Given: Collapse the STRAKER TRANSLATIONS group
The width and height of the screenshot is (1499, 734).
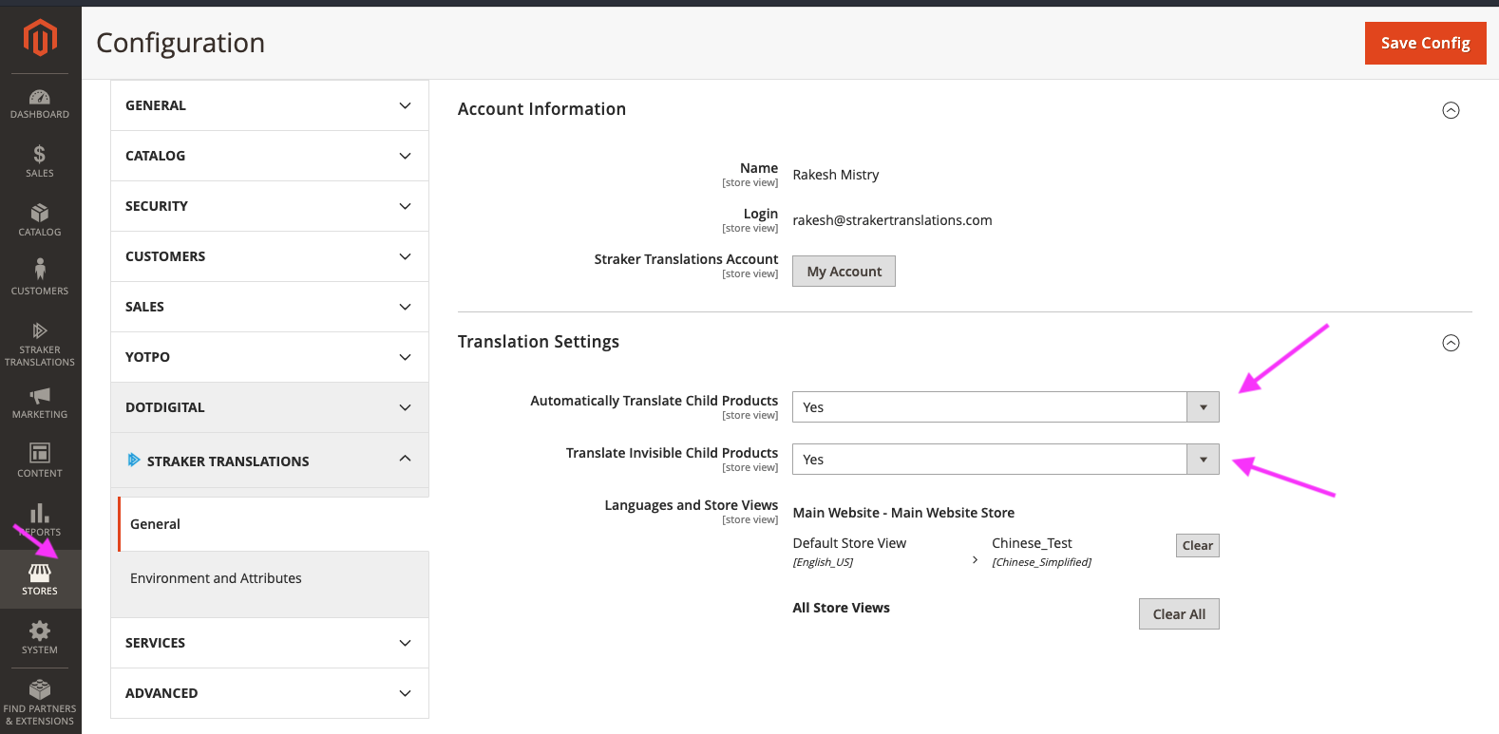Looking at the screenshot, I should click(270, 461).
